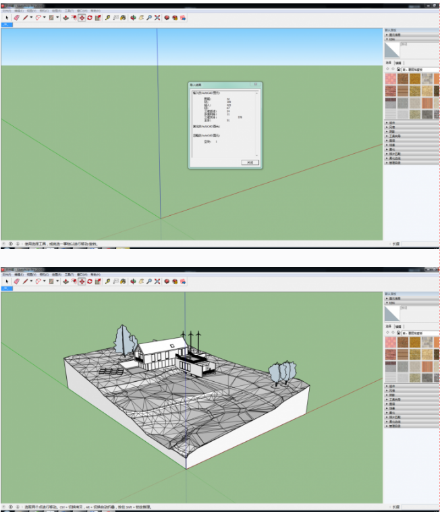
Task: Expand the 风格 panel in the house-model window
Action: tap(412, 391)
